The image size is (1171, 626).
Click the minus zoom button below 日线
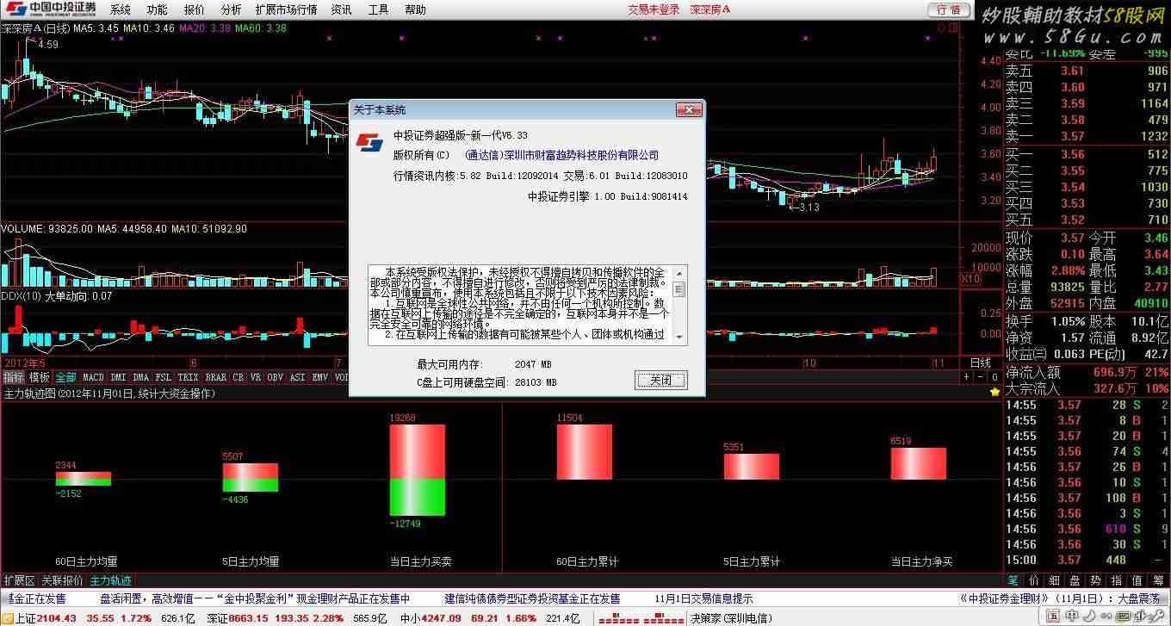981,377
